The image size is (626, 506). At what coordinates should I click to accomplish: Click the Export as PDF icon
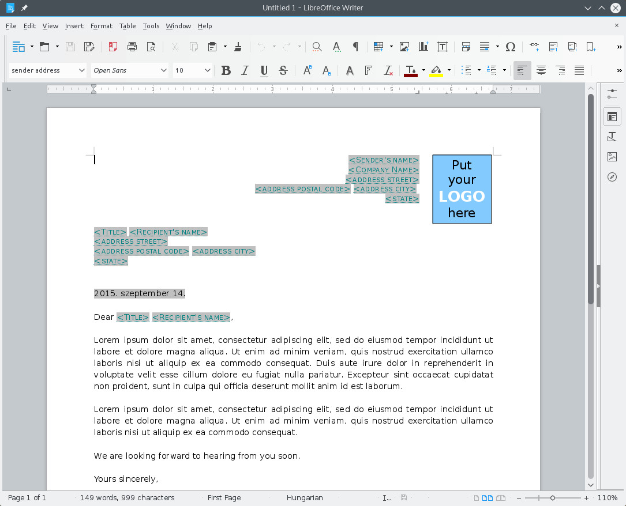[x=113, y=47]
